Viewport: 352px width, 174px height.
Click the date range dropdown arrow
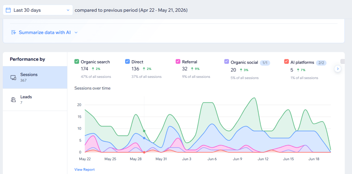[x=68, y=10]
